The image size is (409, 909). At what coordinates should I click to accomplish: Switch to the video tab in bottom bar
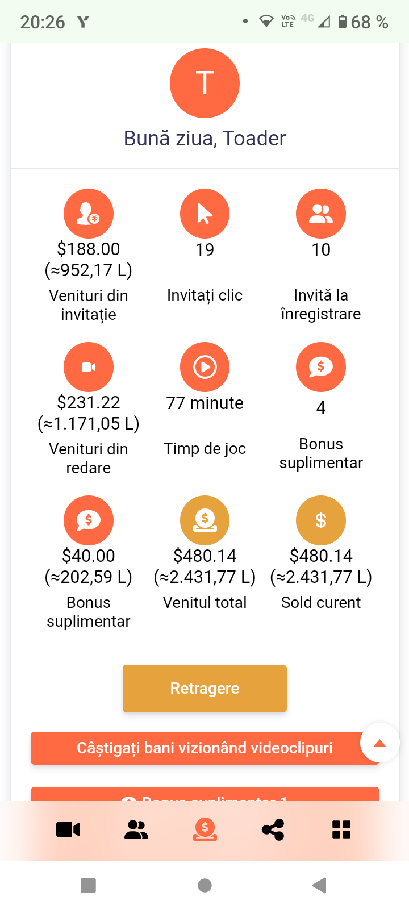(x=68, y=830)
